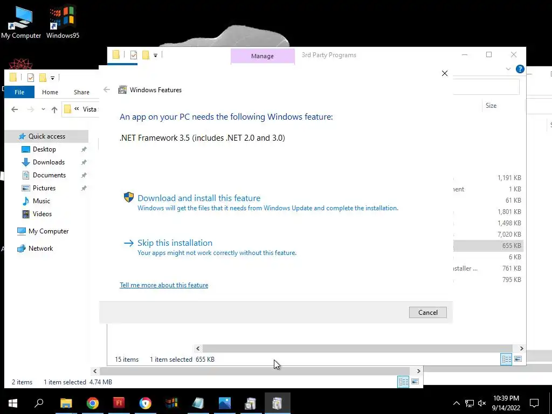Open the Manage tab in 3rd Party Programs window
Viewport: 552px width, 414px height.
click(263, 56)
